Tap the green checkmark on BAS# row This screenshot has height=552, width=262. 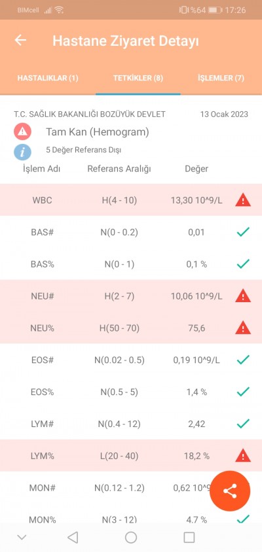tap(243, 232)
